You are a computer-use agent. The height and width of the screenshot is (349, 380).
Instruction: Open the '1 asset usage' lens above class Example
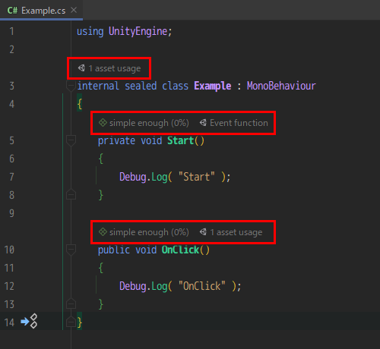click(114, 68)
